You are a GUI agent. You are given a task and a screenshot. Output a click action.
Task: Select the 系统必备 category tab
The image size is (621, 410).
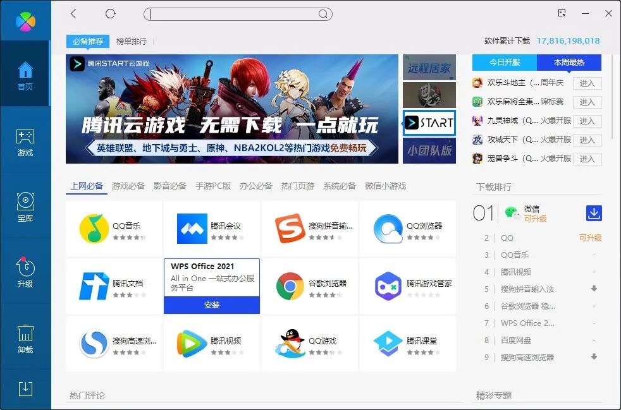point(340,186)
